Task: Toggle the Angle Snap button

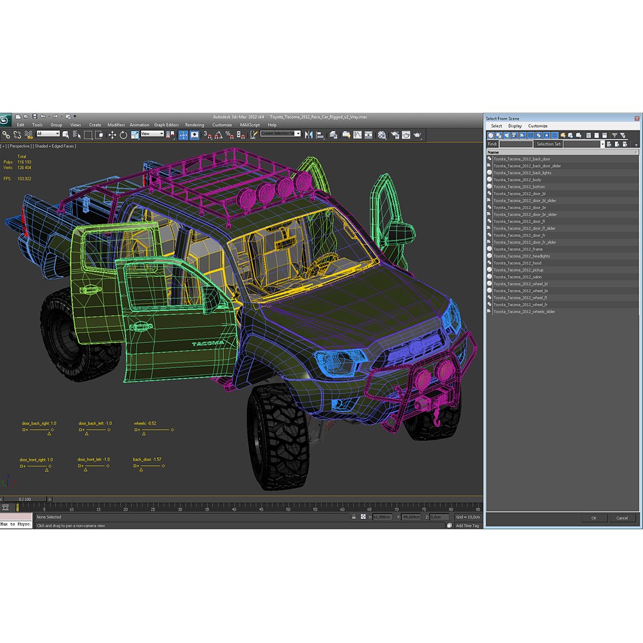Action: pyautogui.click(x=219, y=135)
